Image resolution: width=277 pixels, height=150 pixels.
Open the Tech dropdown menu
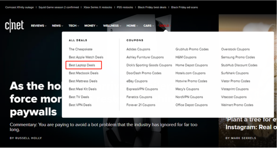[x=74, y=26]
